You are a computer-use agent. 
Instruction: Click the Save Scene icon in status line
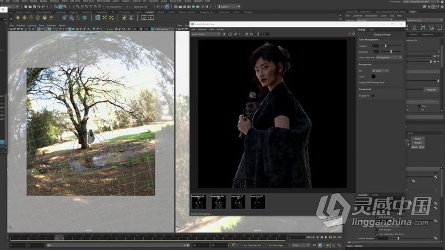pos(35,7)
